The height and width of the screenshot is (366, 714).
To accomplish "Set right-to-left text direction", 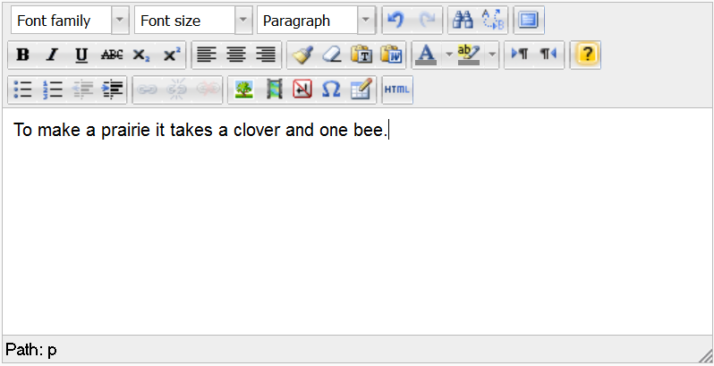I will [548, 55].
